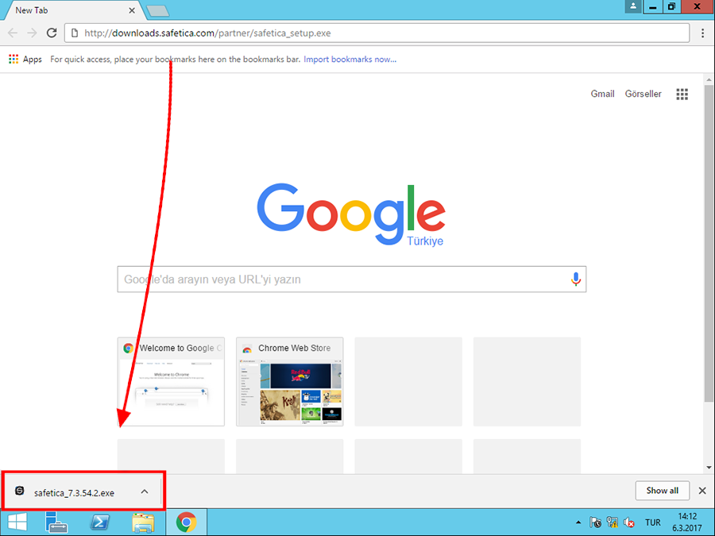Image resolution: width=715 pixels, height=536 pixels.
Task: Click the page info icon in address bar
Action: tap(75, 33)
